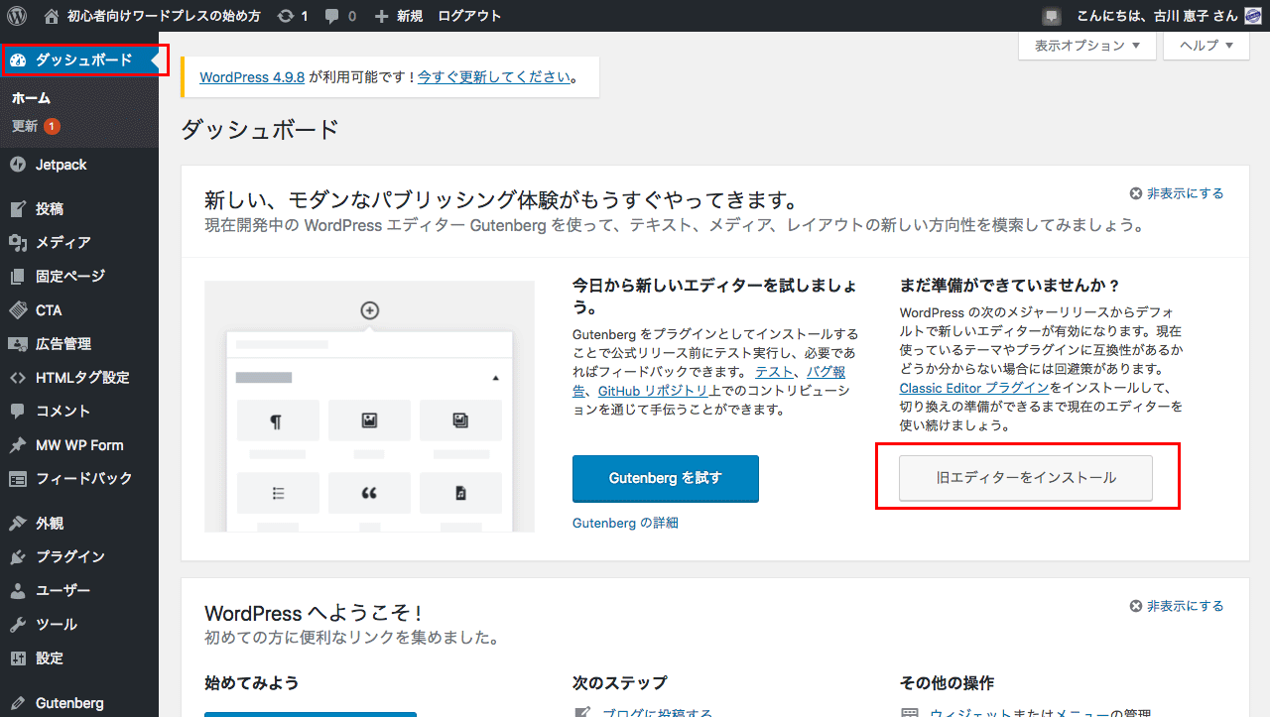Open the メディア menu

click(x=79, y=242)
